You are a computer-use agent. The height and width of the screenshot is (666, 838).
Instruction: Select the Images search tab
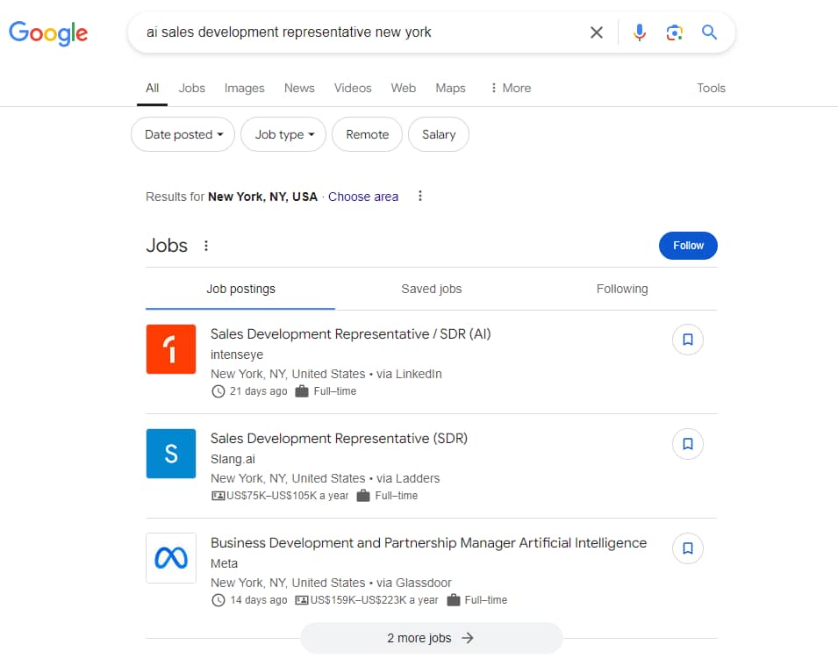tap(244, 88)
